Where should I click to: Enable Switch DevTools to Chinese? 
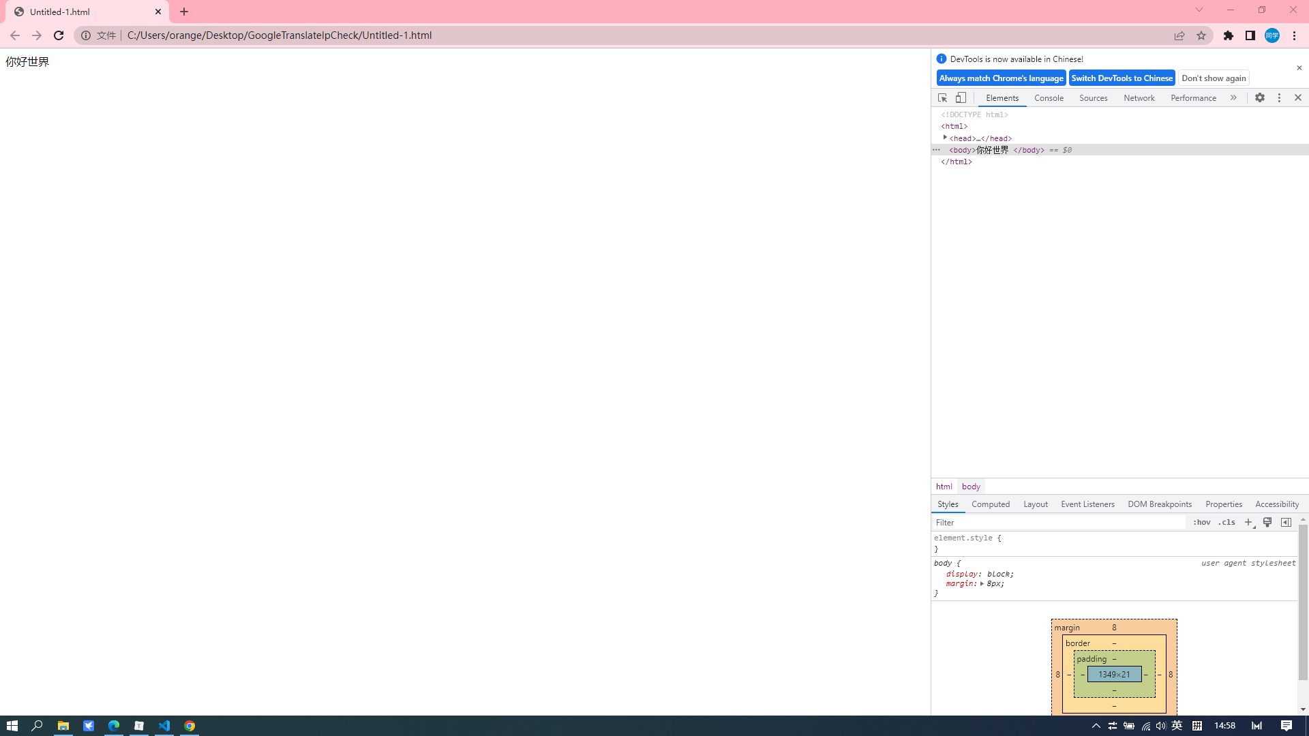[x=1122, y=77]
